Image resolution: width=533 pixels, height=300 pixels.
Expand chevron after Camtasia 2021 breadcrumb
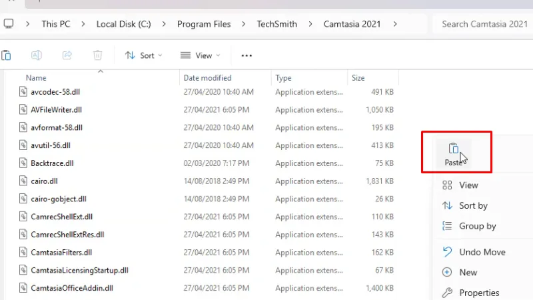395,24
